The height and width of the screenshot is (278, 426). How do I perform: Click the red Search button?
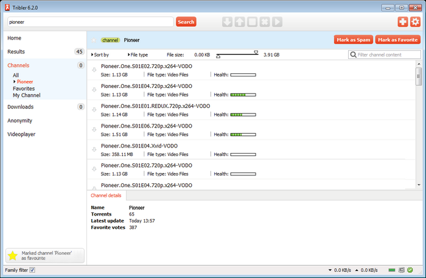[x=186, y=22]
